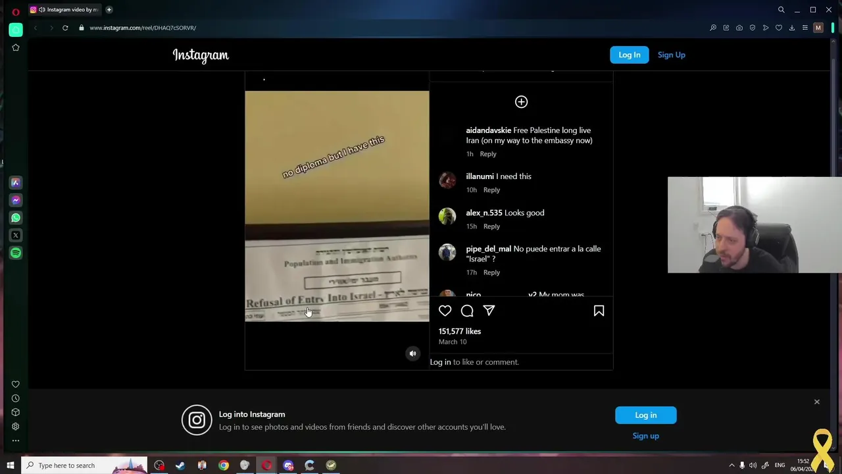842x474 pixels.
Task: Click the blue Log In button in header
Action: [x=630, y=55]
